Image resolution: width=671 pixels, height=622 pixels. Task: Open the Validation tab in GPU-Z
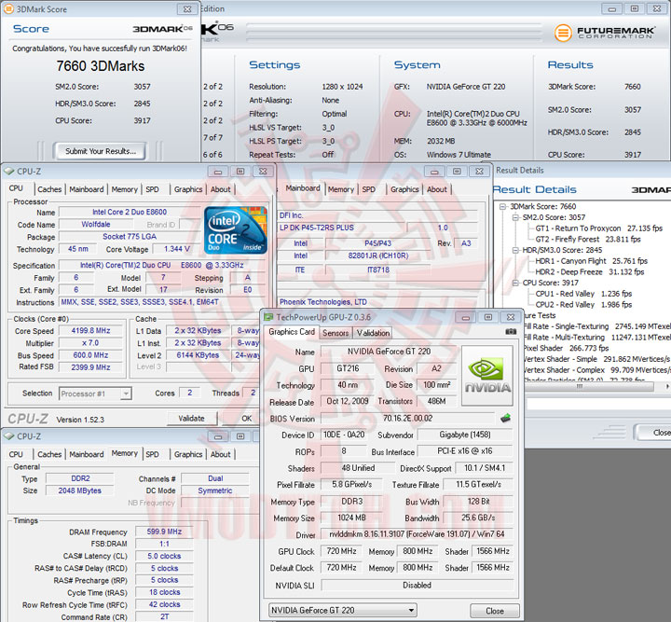374,333
